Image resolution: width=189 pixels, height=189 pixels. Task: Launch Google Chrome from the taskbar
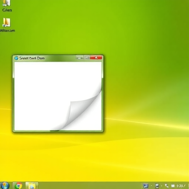[18, 186]
